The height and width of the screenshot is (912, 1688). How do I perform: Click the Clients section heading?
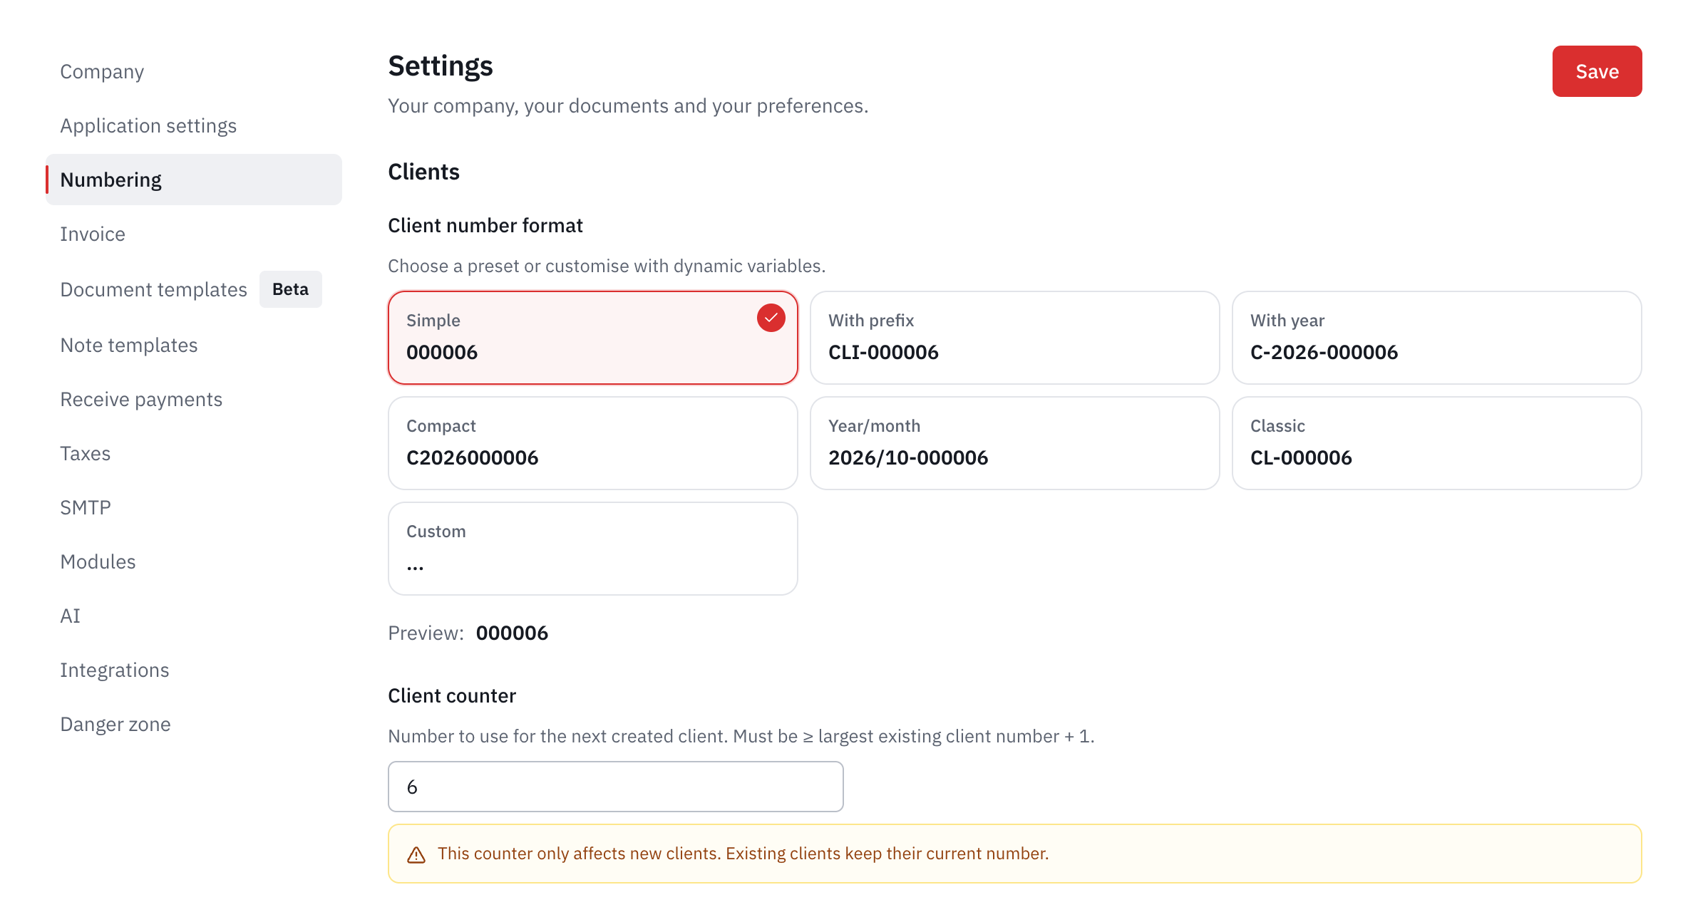coord(423,172)
